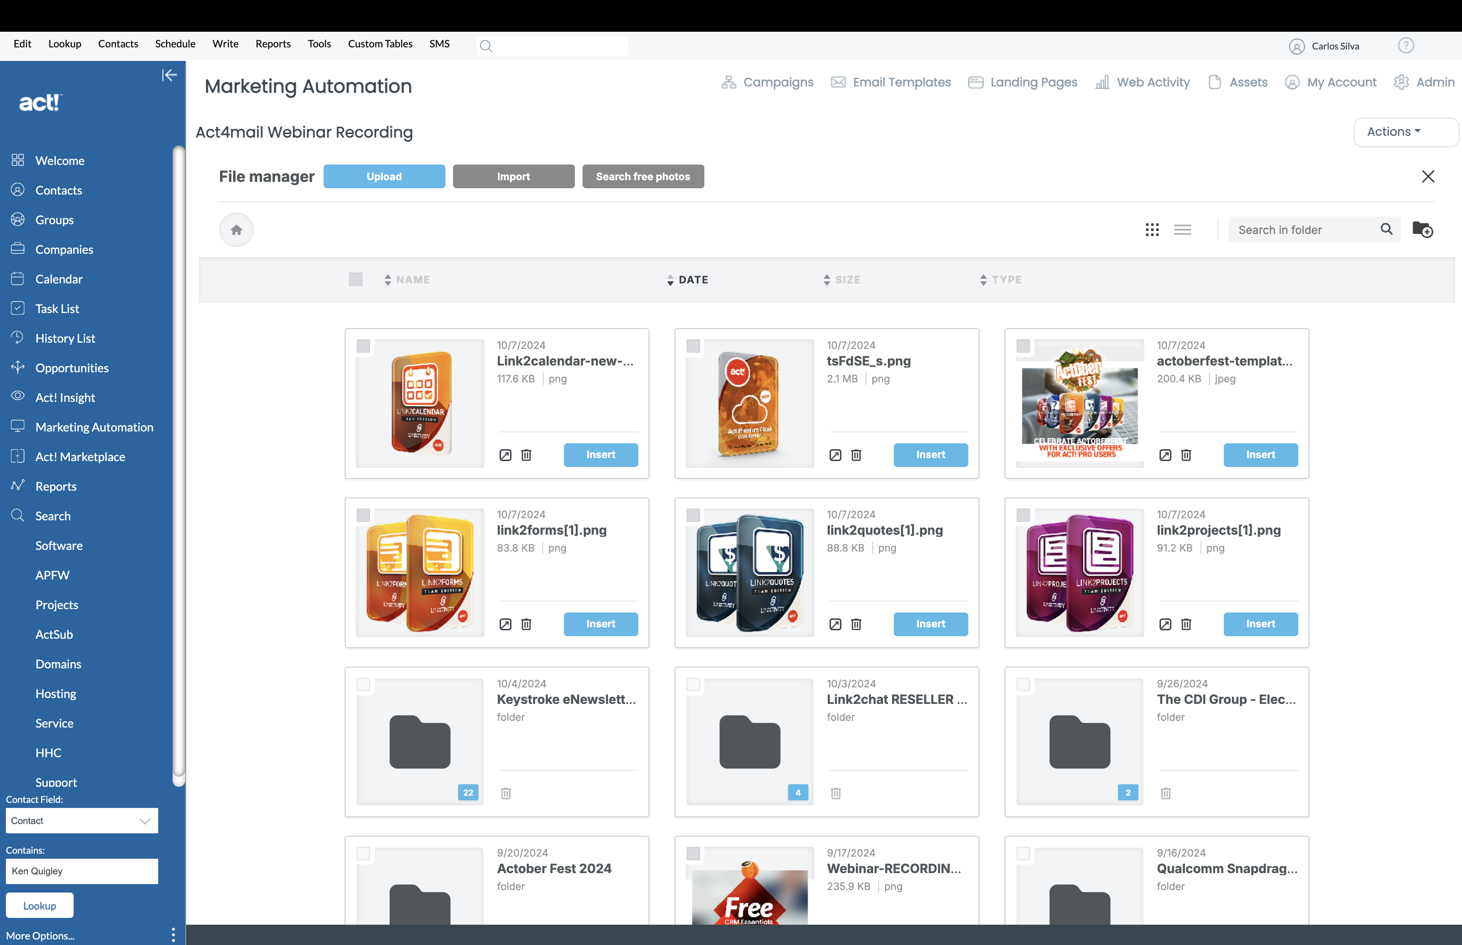Screen dimensions: 1462x945
Task: Open the Lookup menu
Action: tap(64, 44)
